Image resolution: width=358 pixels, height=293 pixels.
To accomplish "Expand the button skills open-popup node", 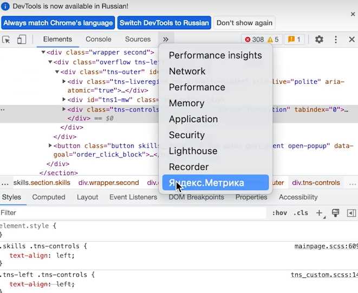I will coord(50,145).
